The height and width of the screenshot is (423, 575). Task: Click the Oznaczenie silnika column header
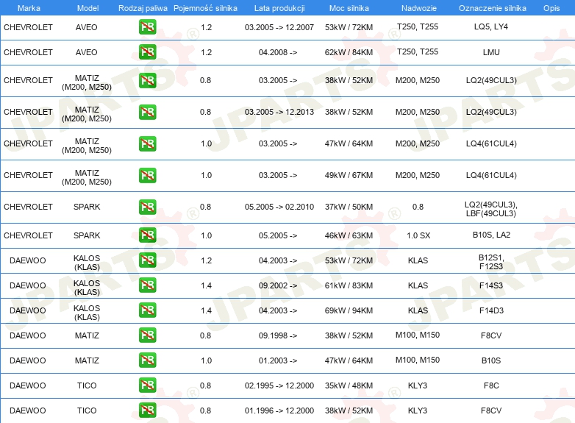491,7
